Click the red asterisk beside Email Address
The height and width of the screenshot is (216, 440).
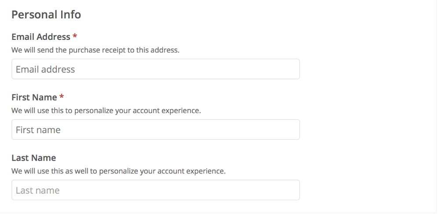pyautogui.click(x=75, y=36)
